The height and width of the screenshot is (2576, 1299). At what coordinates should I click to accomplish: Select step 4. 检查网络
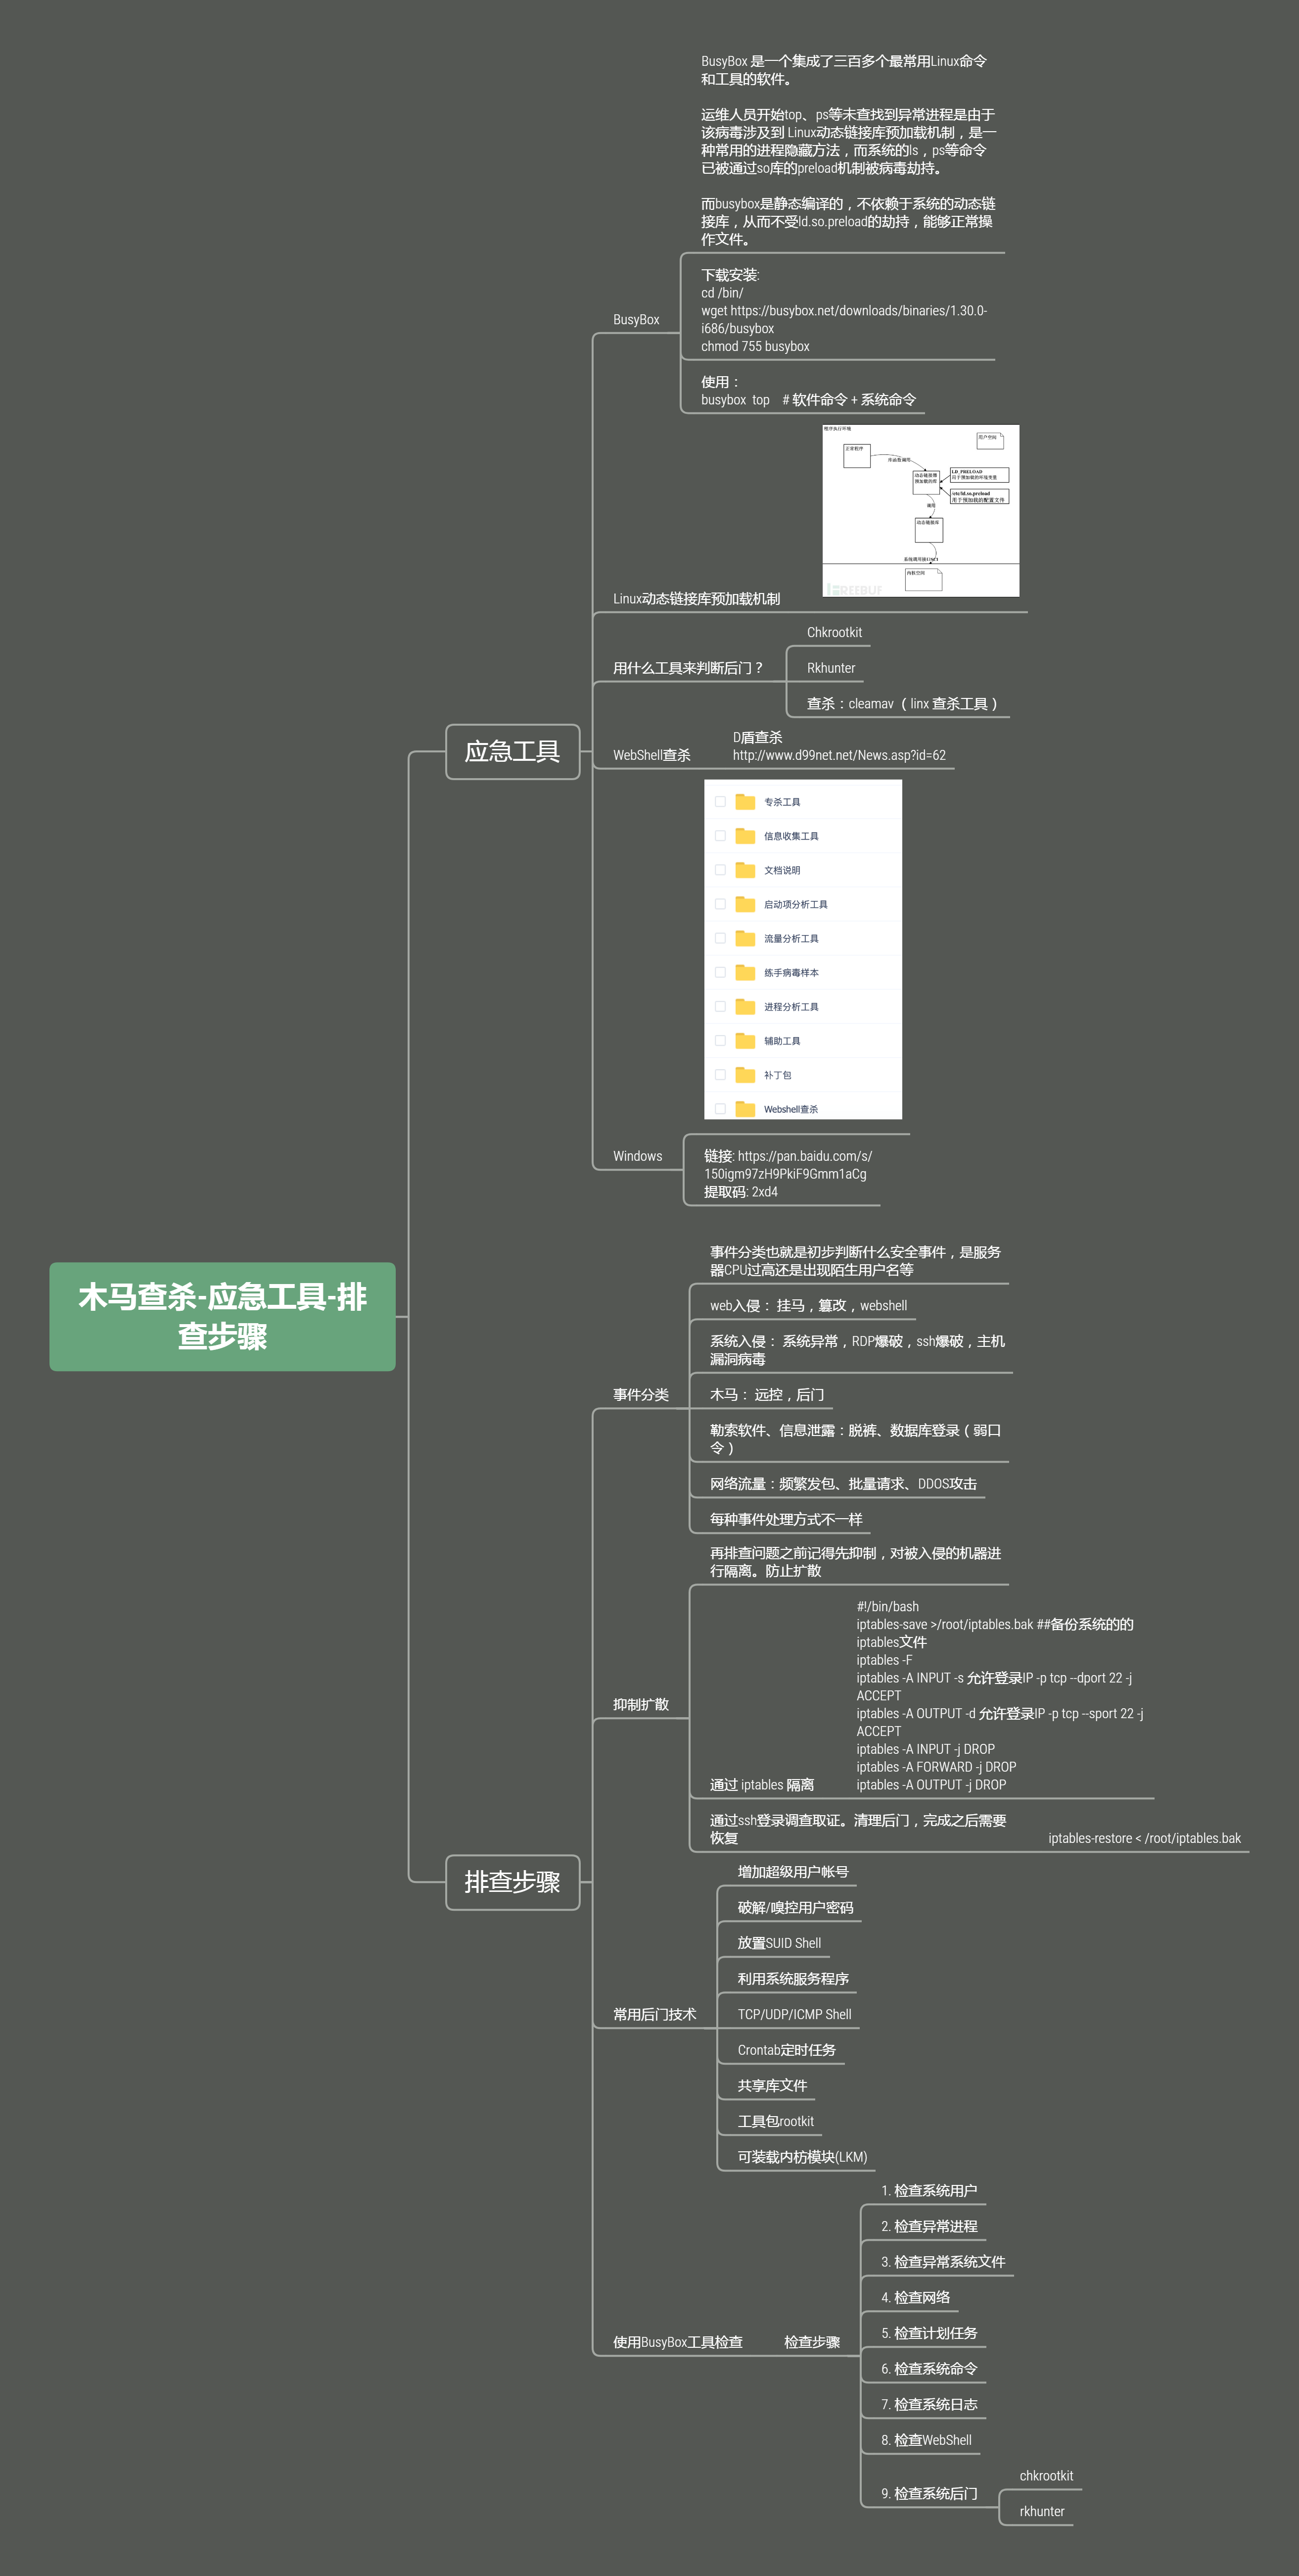click(915, 2297)
